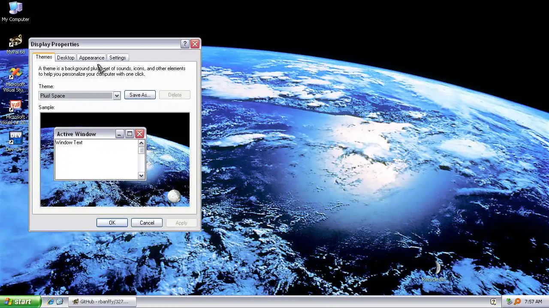Viewport: 549px width, 308px height.
Task: Open the Appearance tab
Action: (x=91, y=58)
